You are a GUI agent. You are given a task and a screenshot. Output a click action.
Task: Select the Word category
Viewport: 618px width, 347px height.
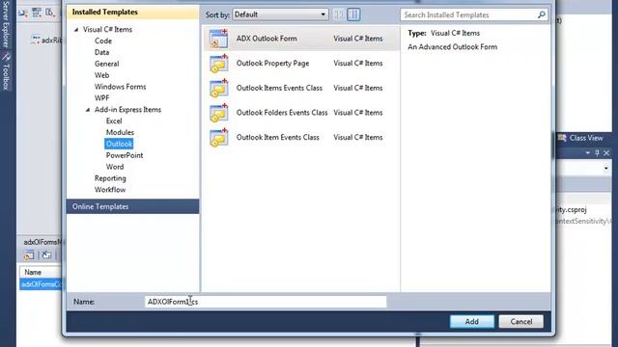[115, 167]
